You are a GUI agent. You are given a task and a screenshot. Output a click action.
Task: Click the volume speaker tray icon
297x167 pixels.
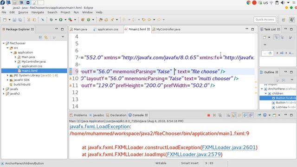pos(283,3)
